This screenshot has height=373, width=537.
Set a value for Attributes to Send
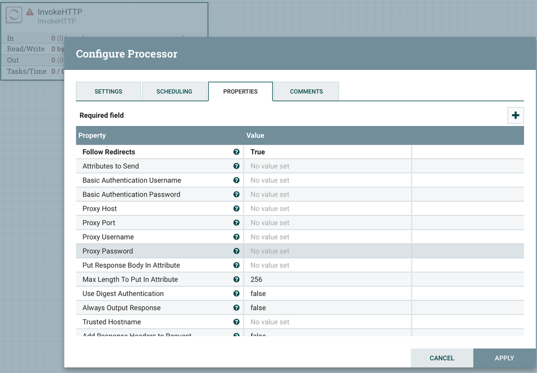[328, 166]
